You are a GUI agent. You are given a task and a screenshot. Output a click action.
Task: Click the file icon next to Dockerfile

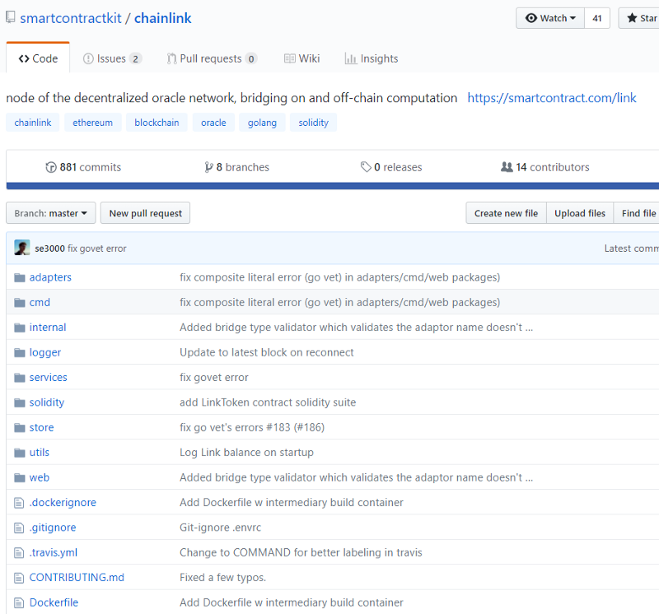(x=19, y=602)
